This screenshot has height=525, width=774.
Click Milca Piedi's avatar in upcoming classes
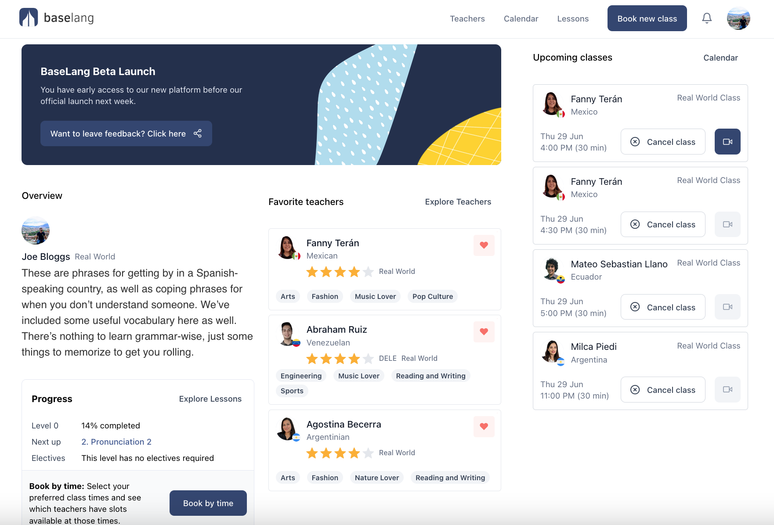[x=552, y=352]
